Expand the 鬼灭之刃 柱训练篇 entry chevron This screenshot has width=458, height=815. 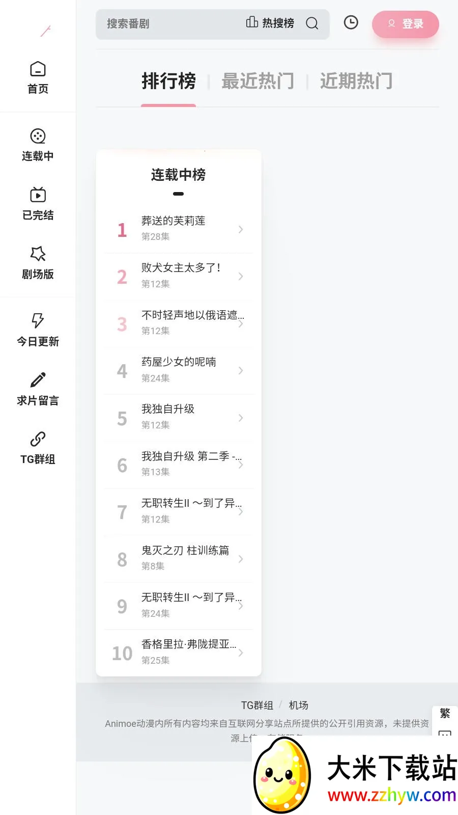[x=241, y=559]
